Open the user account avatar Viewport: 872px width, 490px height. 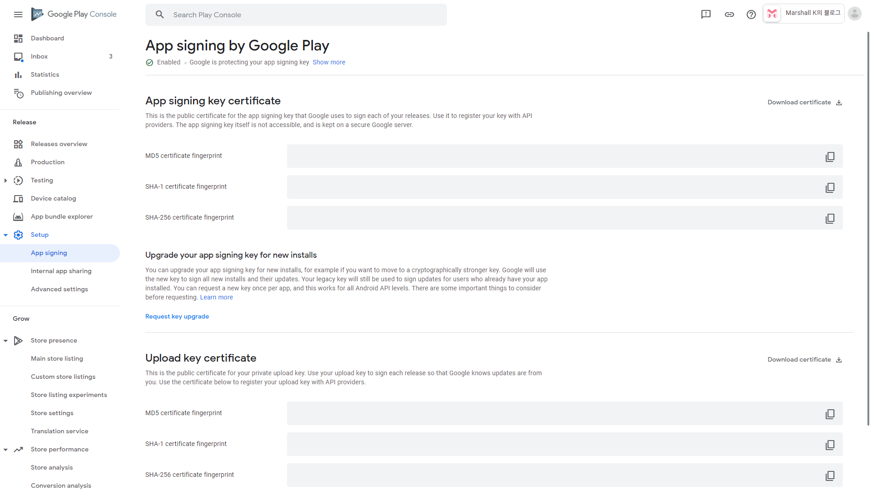pos(854,14)
